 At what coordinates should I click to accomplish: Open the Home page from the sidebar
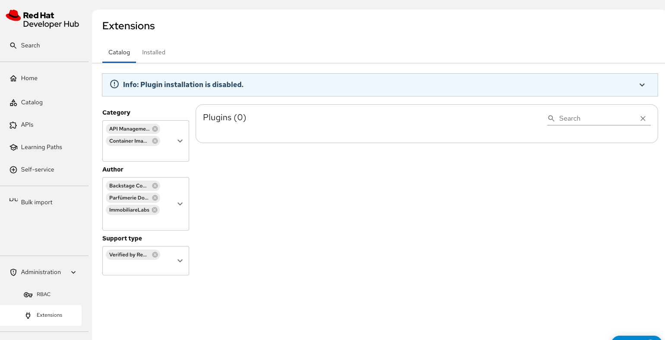(29, 78)
